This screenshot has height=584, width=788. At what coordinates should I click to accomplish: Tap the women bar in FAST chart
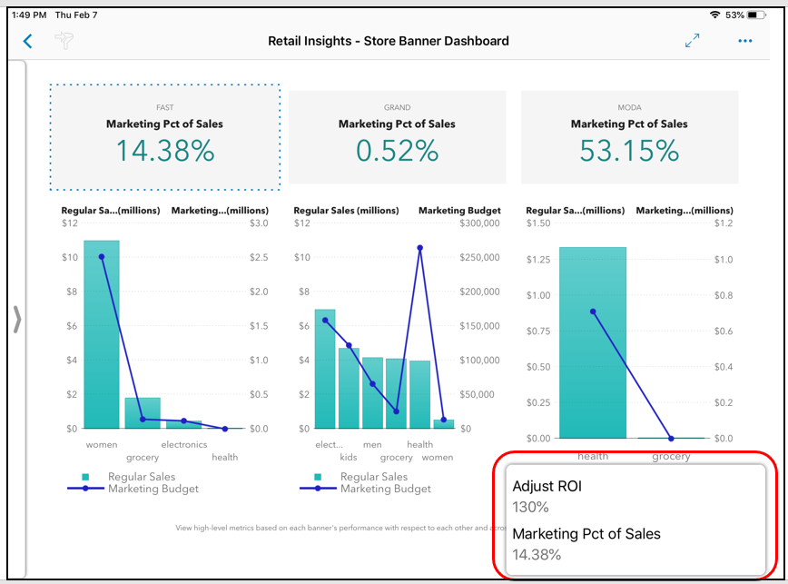click(x=102, y=336)
